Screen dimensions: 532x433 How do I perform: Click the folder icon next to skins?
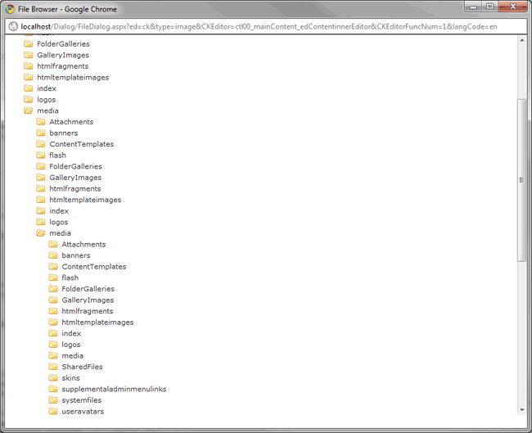click(52, 378)
